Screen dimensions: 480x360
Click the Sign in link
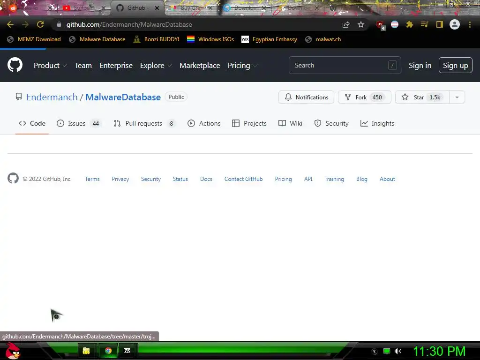point(420,66)
